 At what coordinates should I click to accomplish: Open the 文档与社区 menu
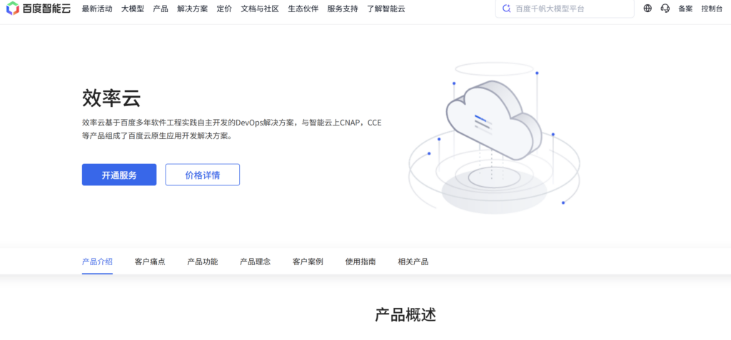[260, 9]
